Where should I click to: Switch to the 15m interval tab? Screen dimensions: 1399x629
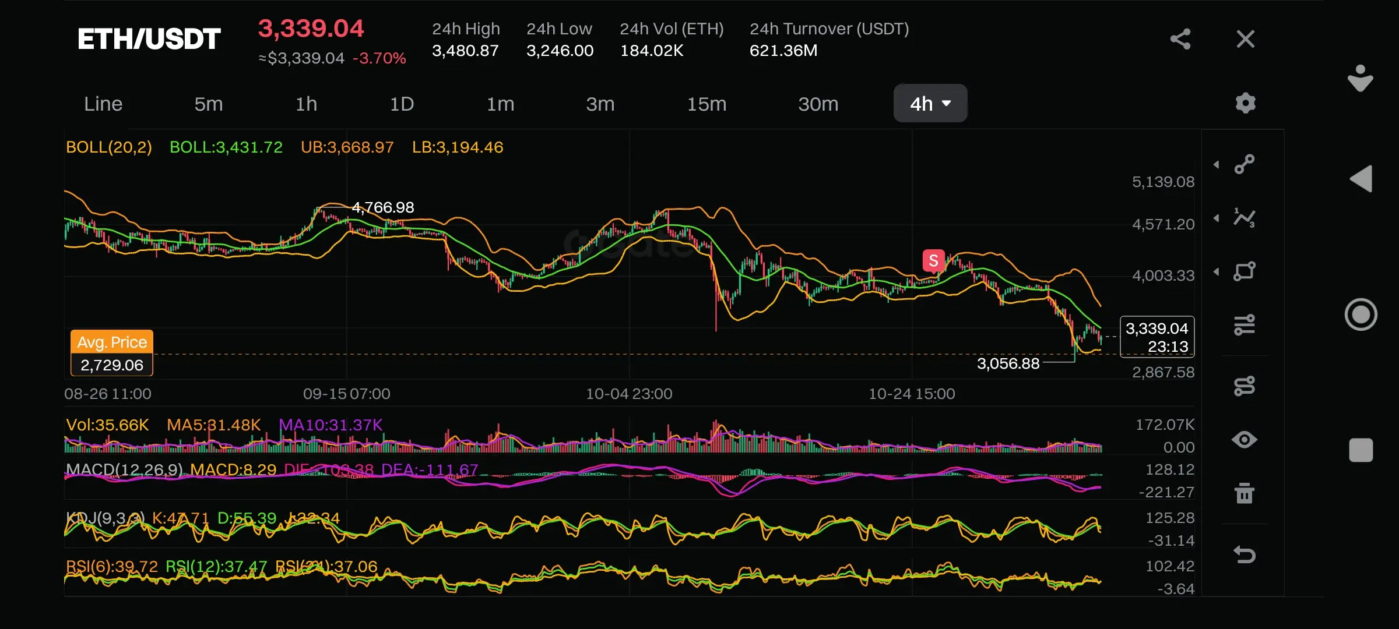coord(706,104)
